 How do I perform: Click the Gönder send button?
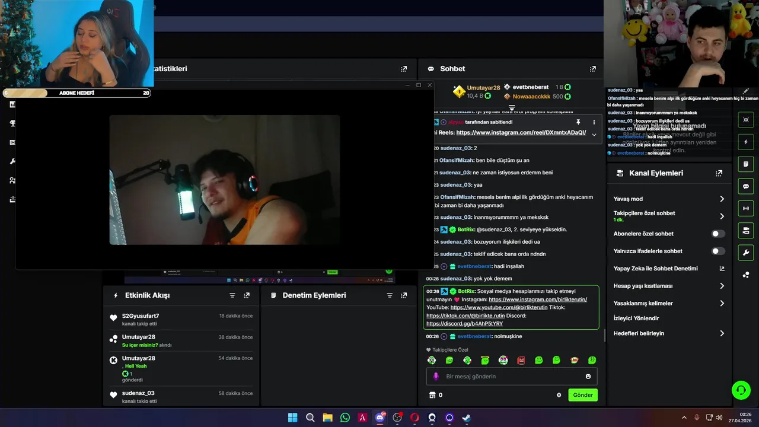(x=583, y=395)
